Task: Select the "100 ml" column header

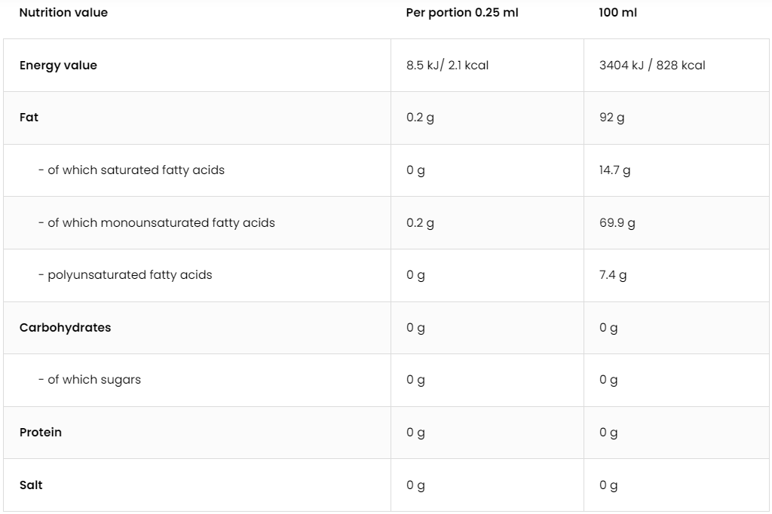Action: tap(618, 13)
